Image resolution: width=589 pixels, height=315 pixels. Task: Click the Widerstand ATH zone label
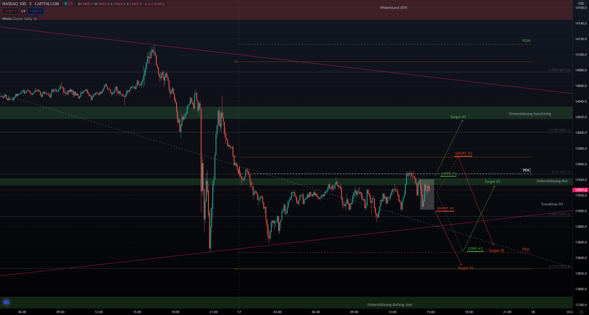(393, 8)
